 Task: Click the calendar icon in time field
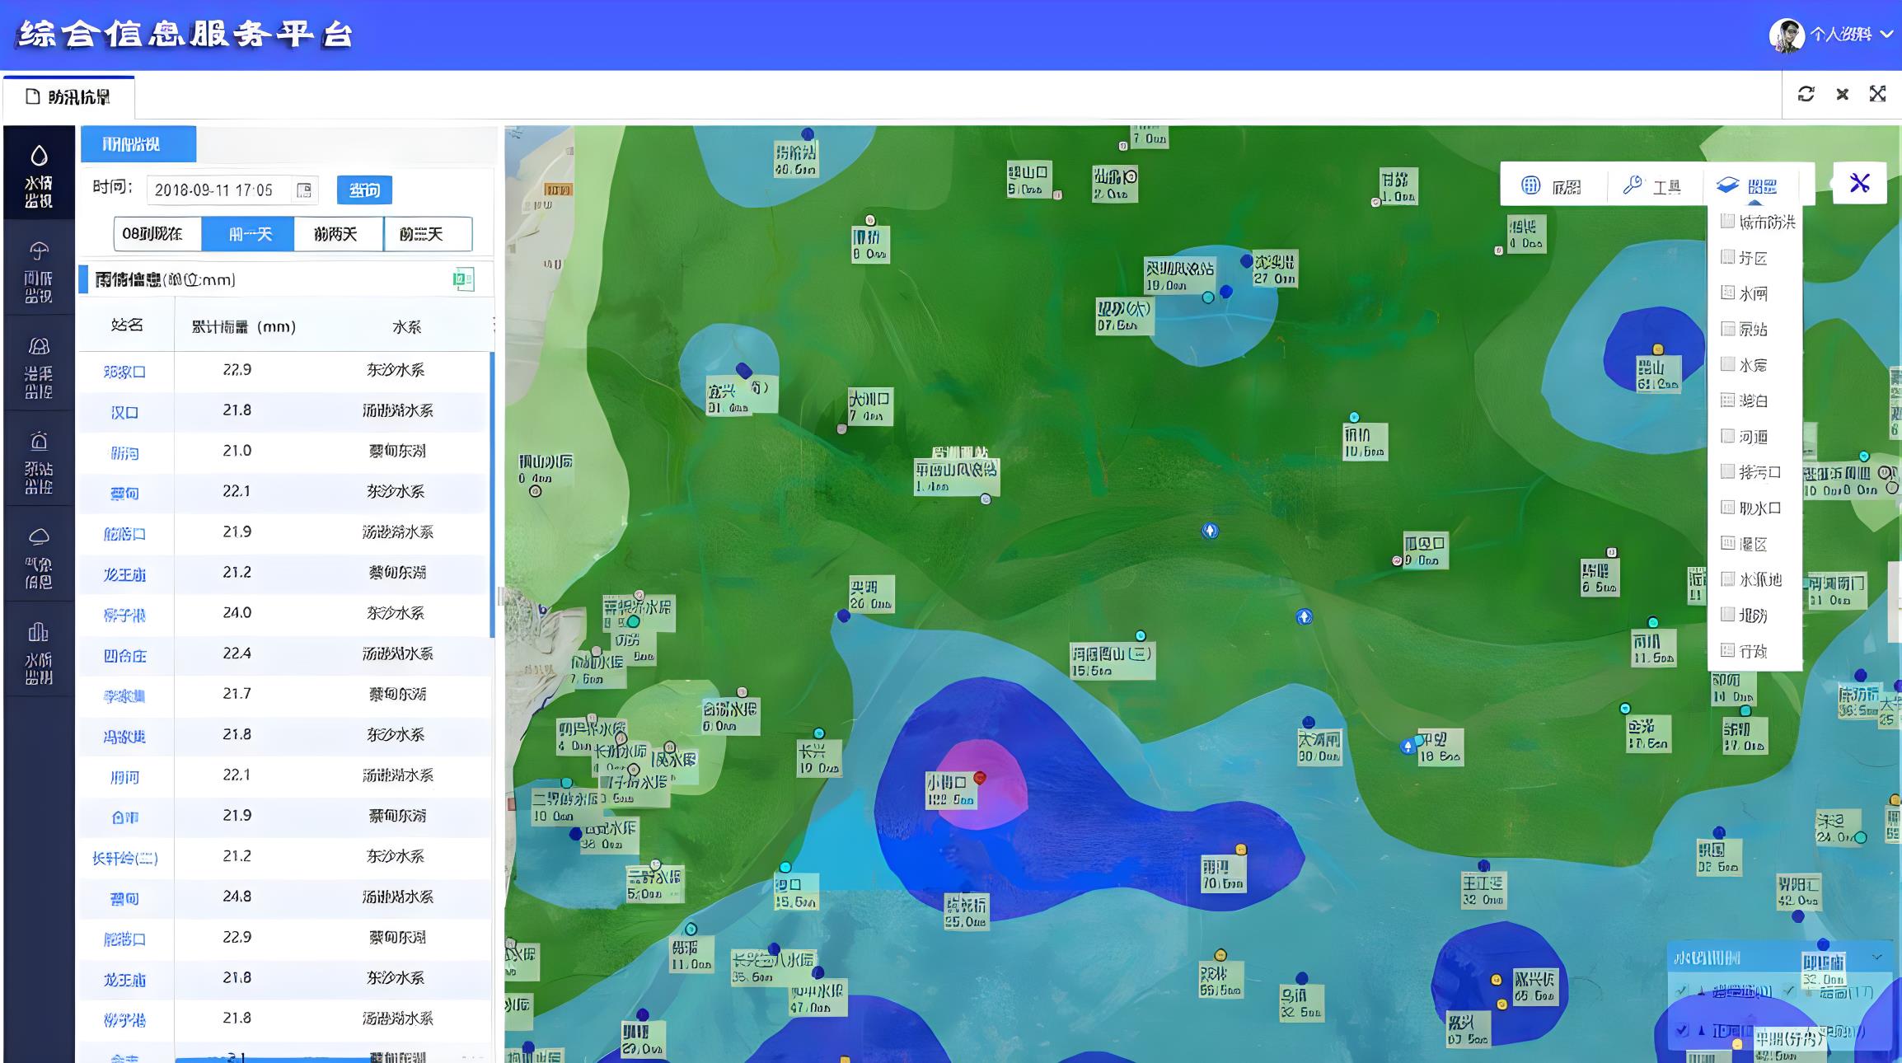[x=303, y=190]
